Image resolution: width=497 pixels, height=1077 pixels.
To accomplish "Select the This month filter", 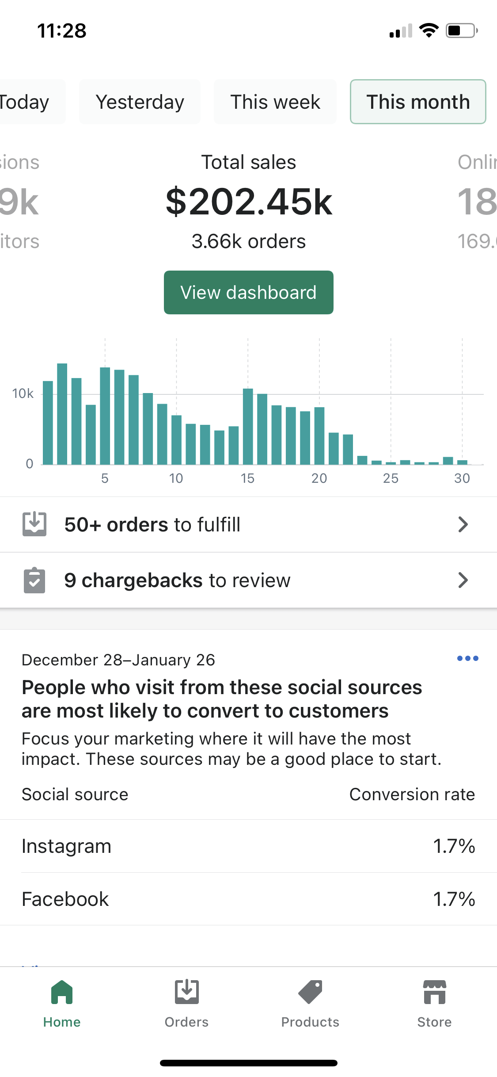I will (x=418, y=102).
